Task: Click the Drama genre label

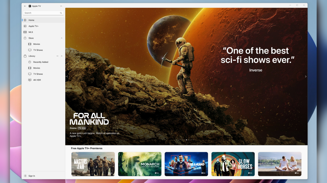Action: point(73,128)
